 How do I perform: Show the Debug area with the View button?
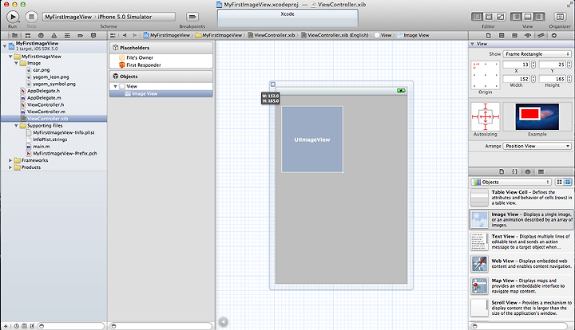pyautogui.click(x=528, y=17)
